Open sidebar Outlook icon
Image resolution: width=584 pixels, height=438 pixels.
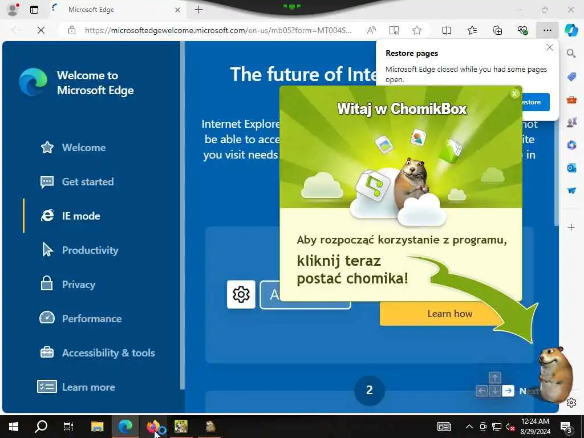571,168
